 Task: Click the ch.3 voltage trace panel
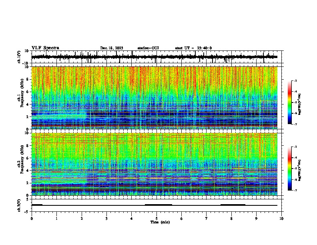click(156, 205)
